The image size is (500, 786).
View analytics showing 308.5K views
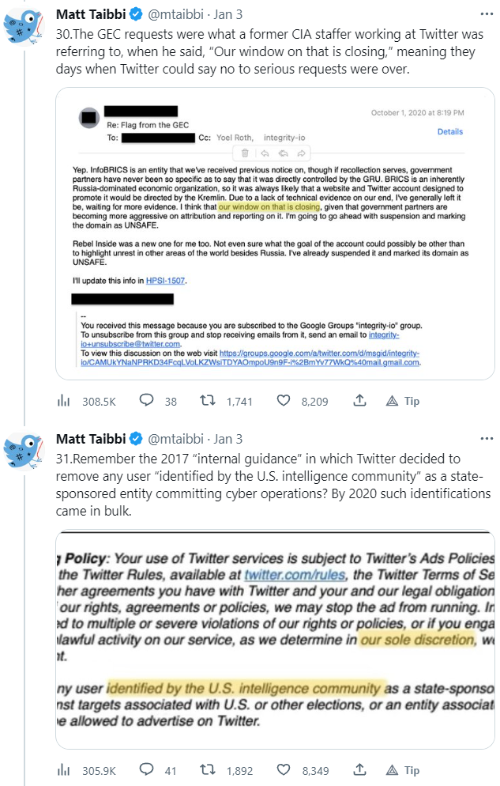coord(64,401)
